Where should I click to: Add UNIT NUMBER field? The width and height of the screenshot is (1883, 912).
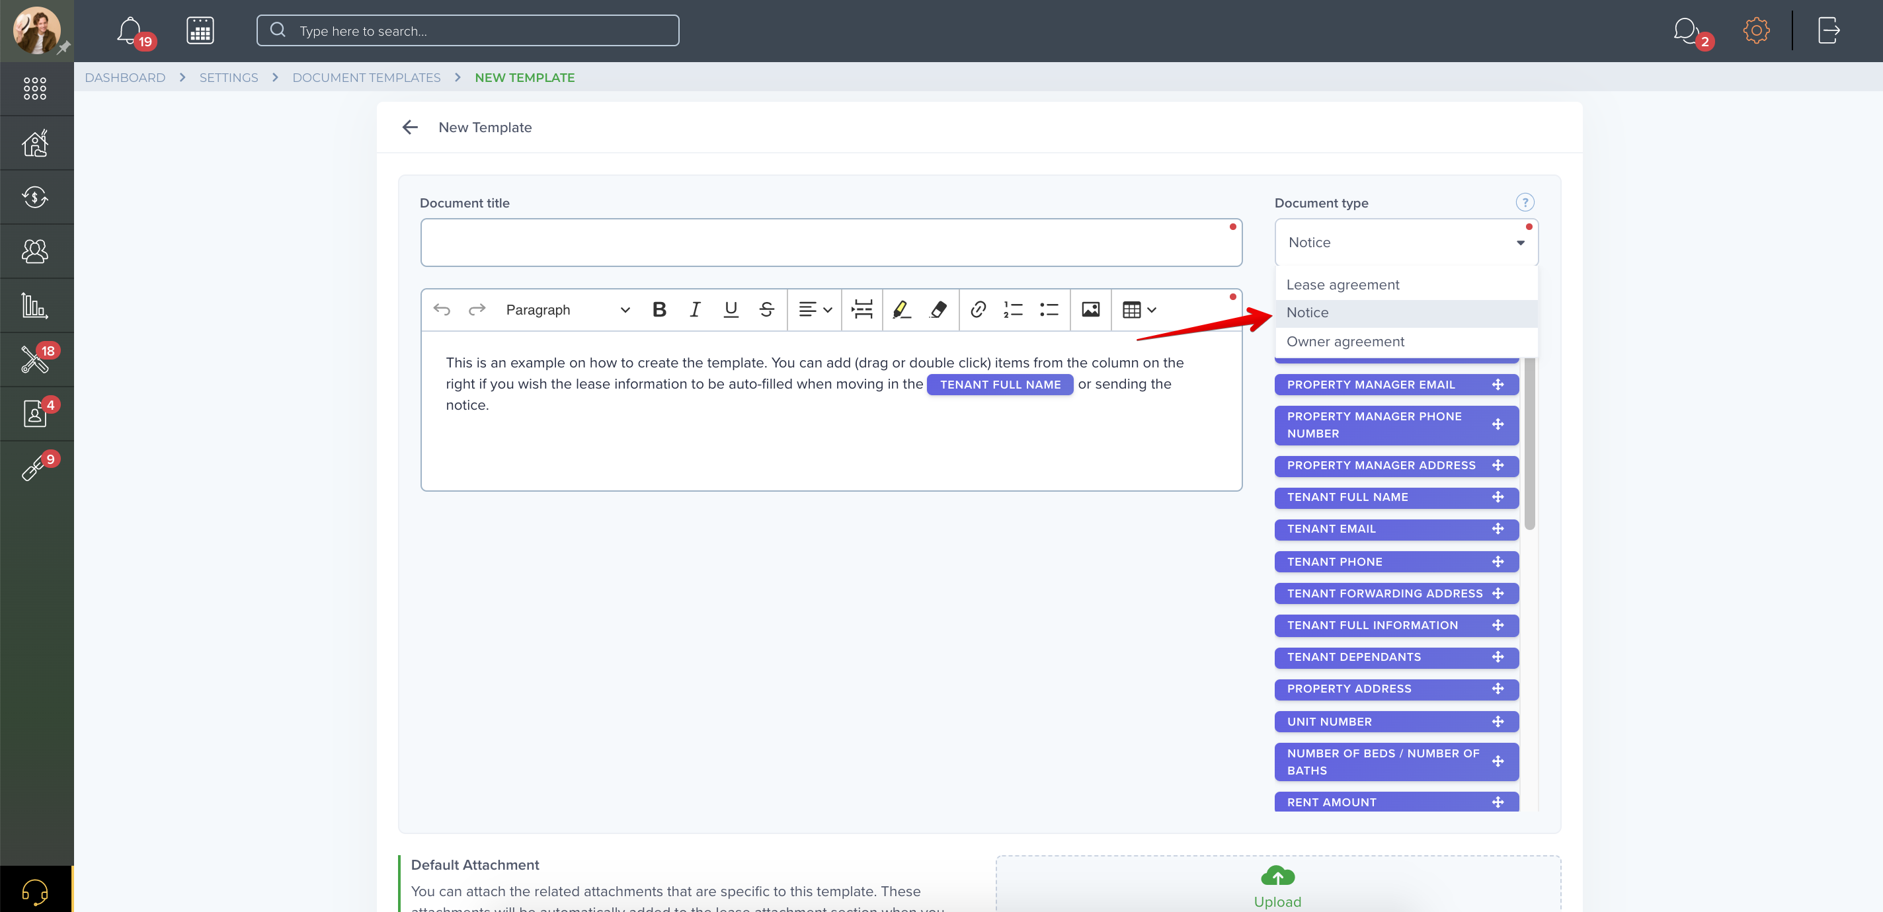[1396, 722]
